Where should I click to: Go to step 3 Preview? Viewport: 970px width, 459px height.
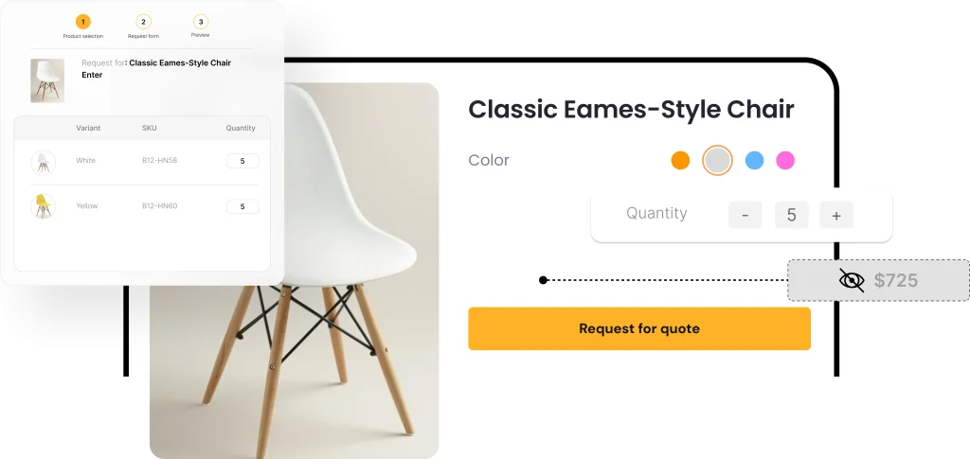coord(201,22)
